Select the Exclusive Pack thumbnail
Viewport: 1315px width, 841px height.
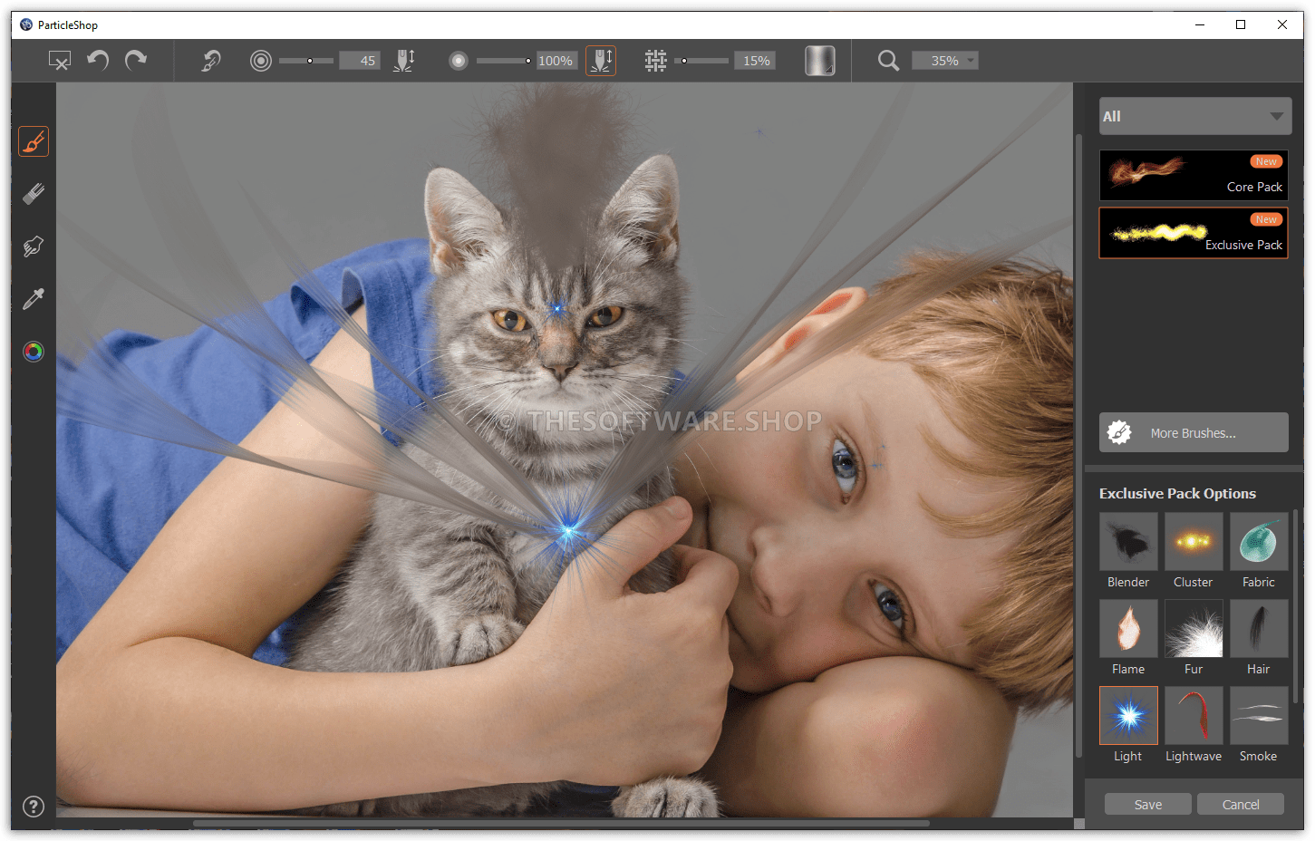point(1193,233)
